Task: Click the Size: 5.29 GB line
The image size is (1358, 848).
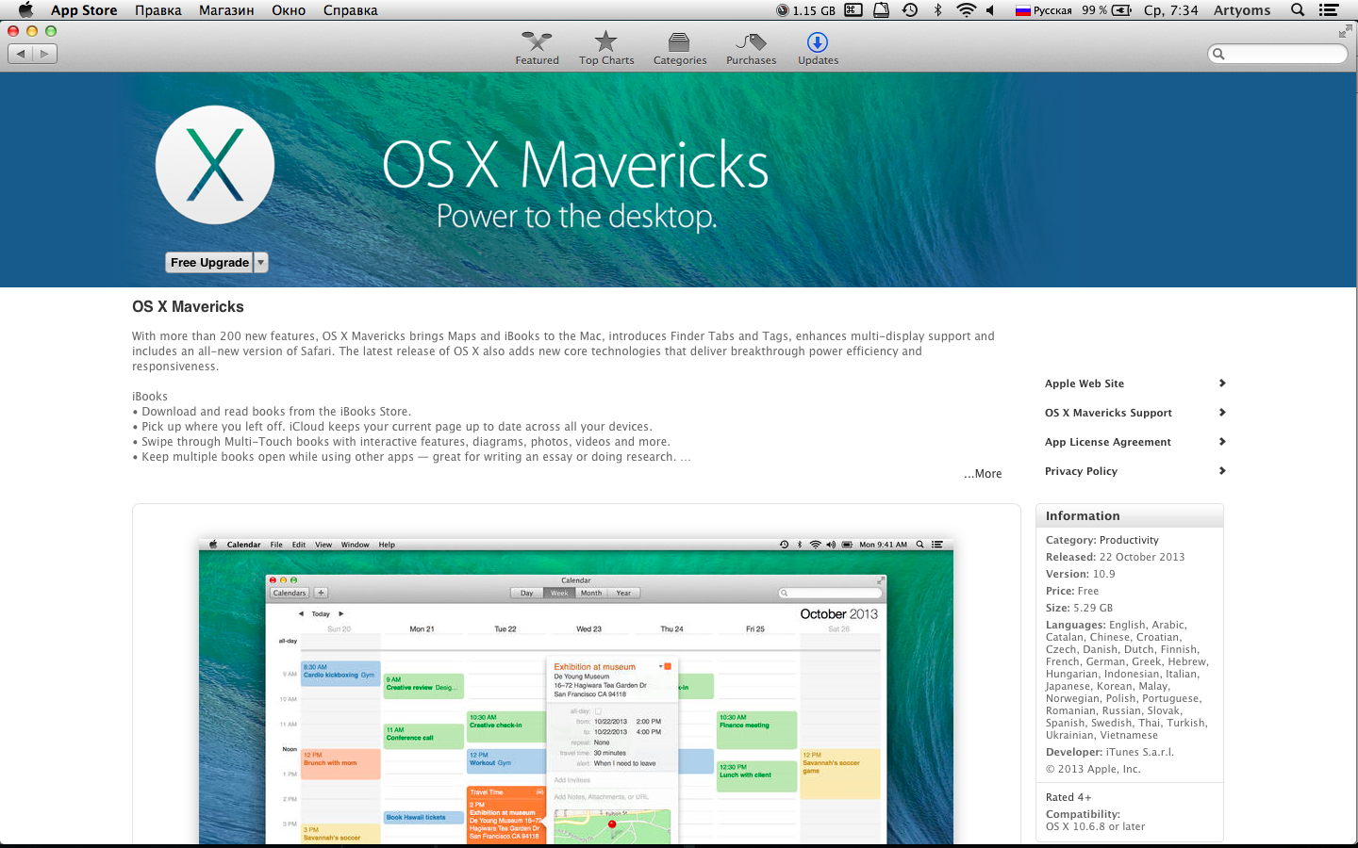Action: [x=1079, y=608]
